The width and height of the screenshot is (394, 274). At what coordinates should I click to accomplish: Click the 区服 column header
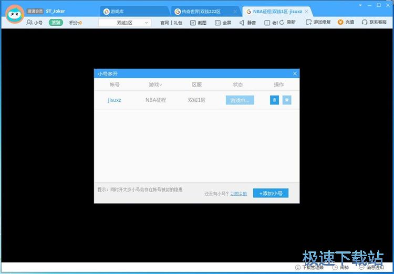click(x=197, y=85)
